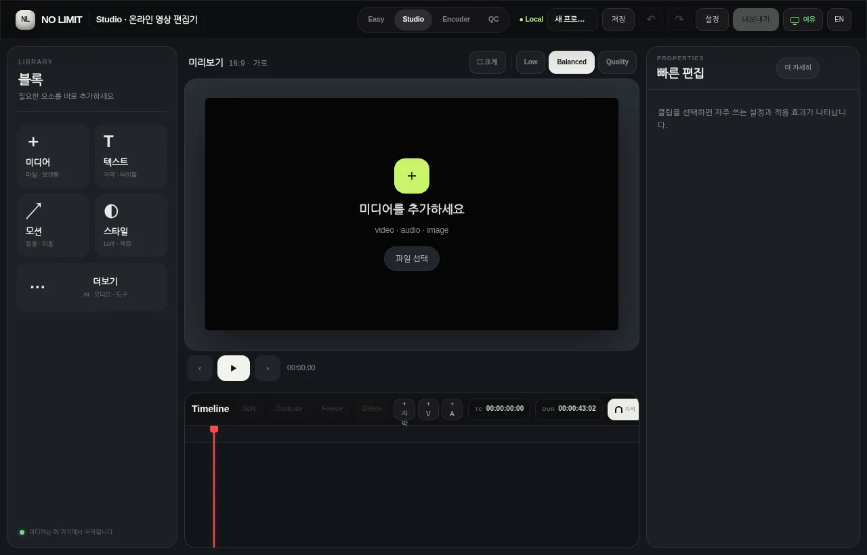Screen dimensions: 867x555
Task: Open the 미디어 block with plus icon
Action: point(53,156)
